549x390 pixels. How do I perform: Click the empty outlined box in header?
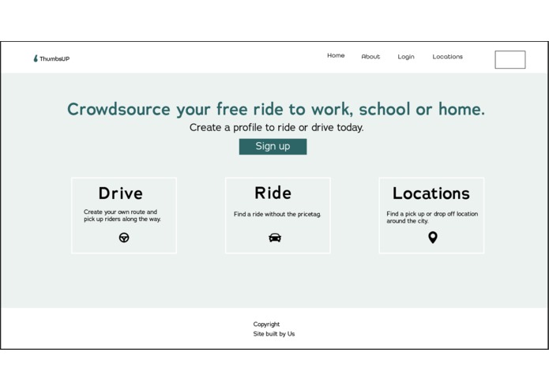click(x=510, y=59)
